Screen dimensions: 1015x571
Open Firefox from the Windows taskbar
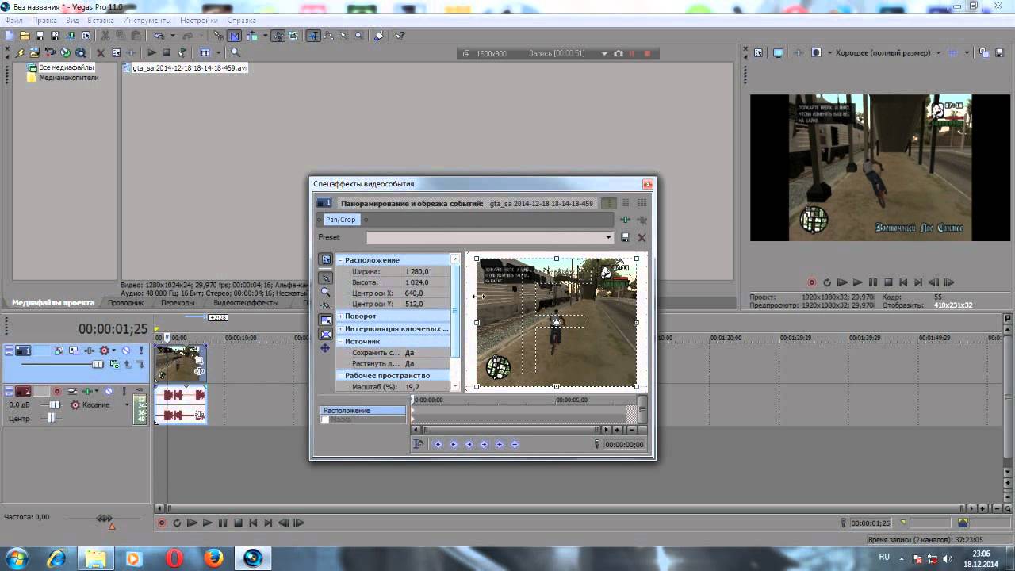213,558
